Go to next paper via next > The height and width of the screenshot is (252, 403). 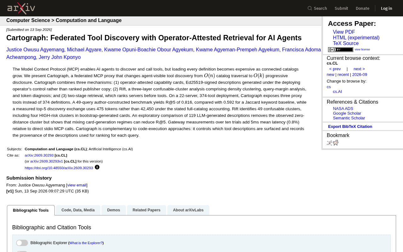point(359,69)
